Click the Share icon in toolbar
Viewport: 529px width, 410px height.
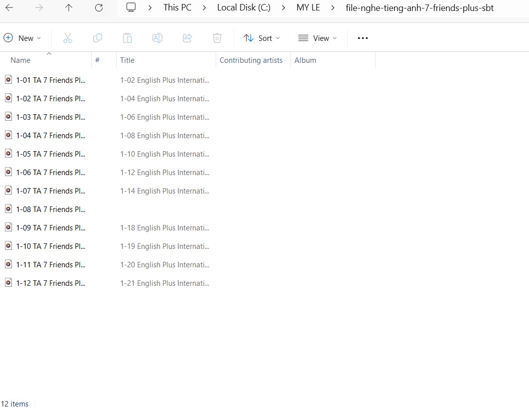click(187, 38)
